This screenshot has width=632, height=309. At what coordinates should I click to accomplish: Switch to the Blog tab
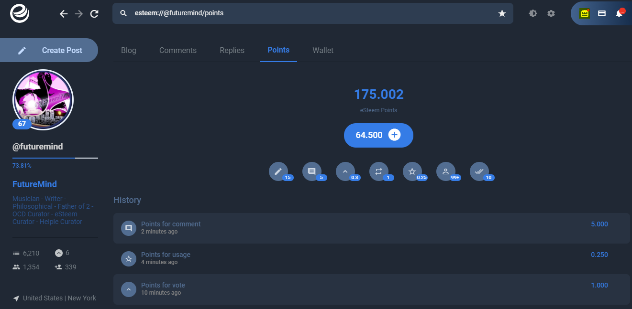coord(129,50)
